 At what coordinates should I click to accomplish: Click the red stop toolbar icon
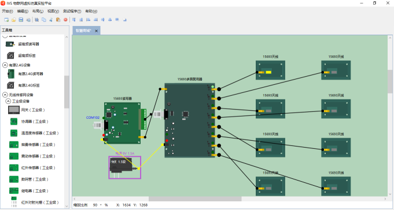[65, 20]
